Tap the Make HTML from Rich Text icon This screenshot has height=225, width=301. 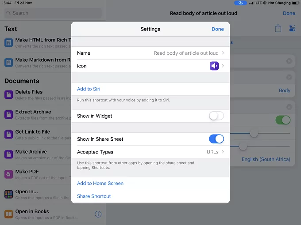[x=9, y=42]
